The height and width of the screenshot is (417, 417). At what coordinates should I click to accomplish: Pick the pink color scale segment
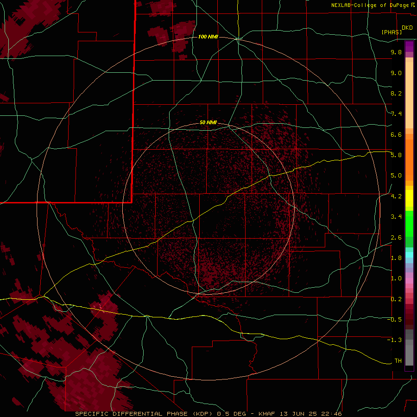(x=409, y=281)
